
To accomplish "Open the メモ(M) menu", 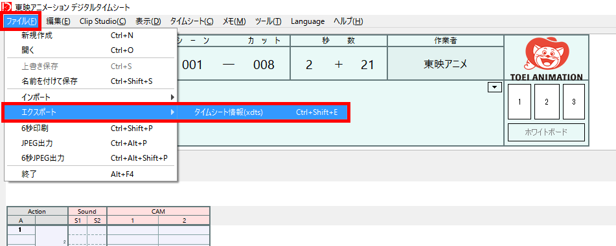I will [x=234, y=21].
